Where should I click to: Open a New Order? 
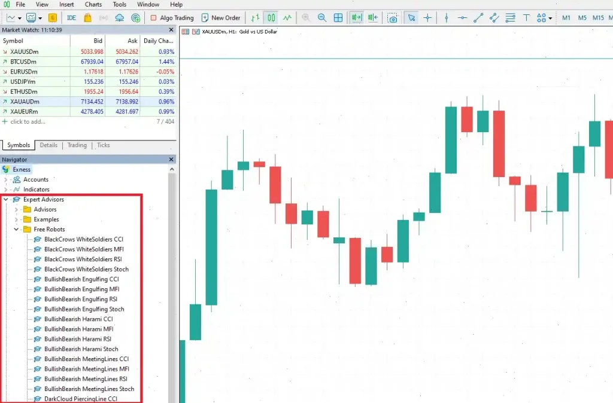[221, 17]
